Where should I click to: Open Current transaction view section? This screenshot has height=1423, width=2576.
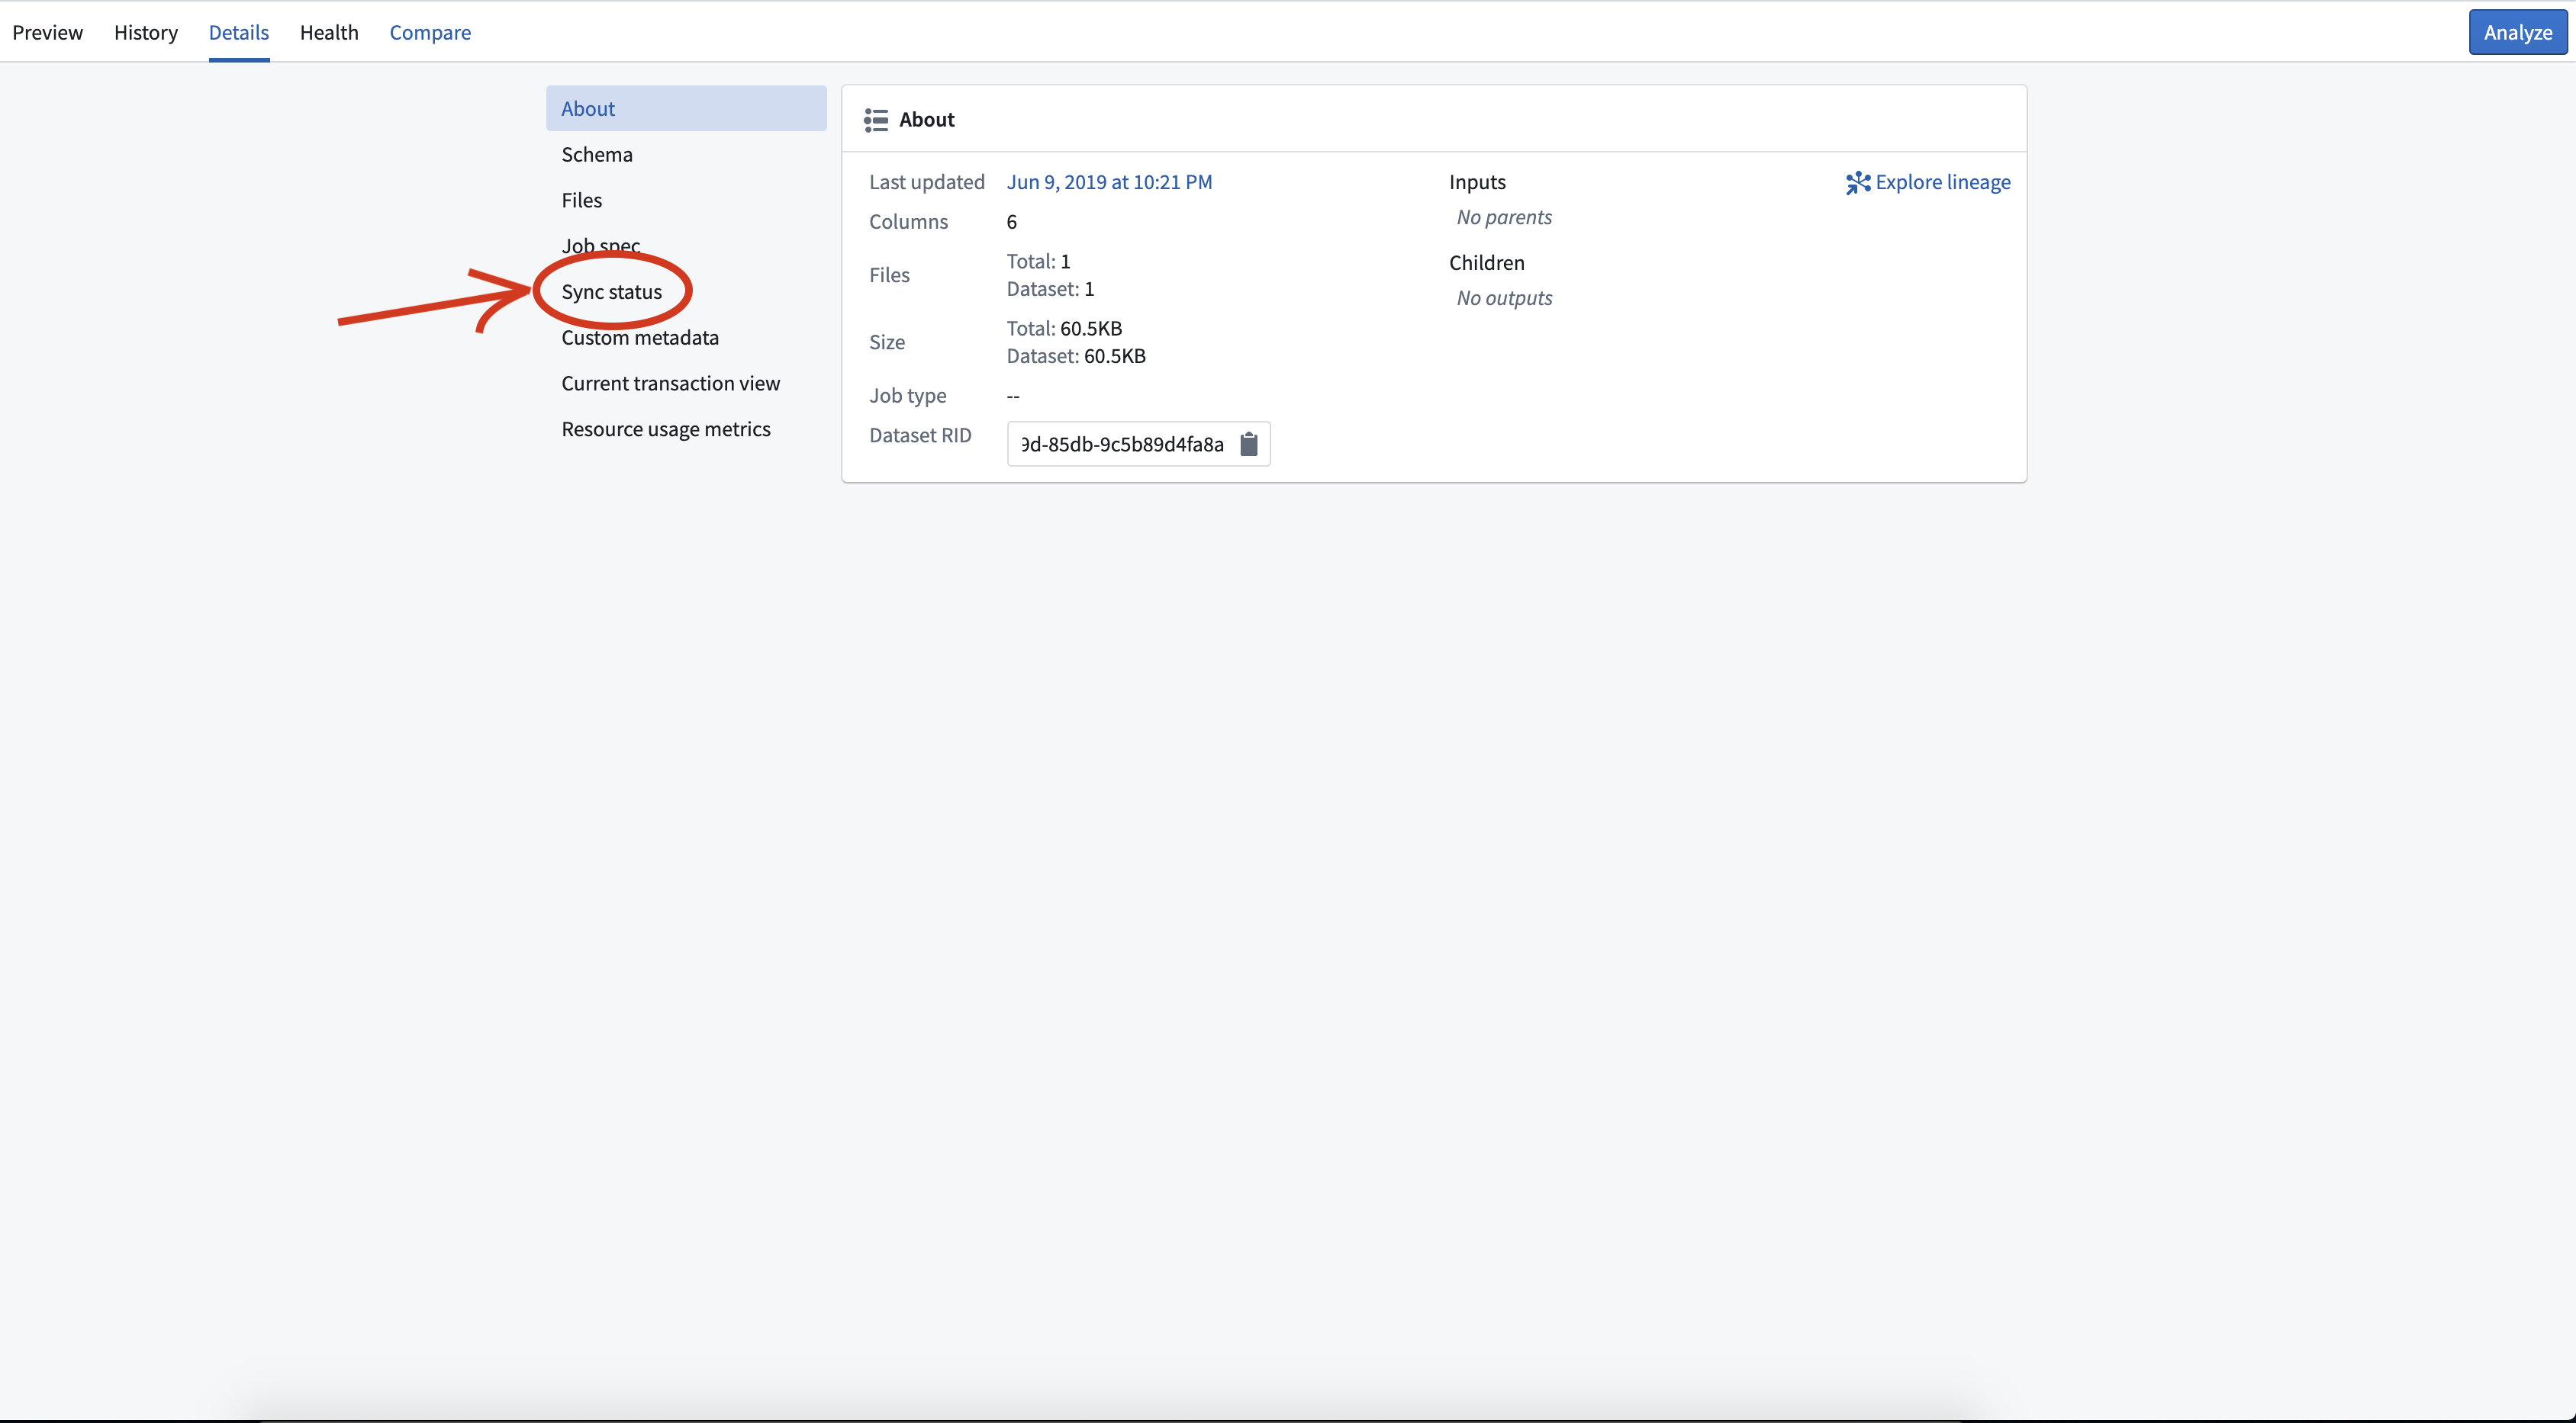pos(686,383)
